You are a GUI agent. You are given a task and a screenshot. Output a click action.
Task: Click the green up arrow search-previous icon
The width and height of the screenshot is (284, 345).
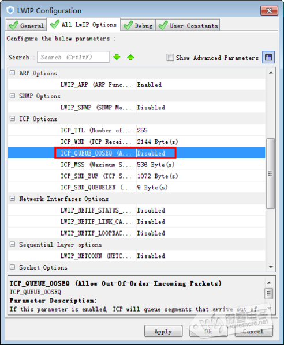point(130,57)
